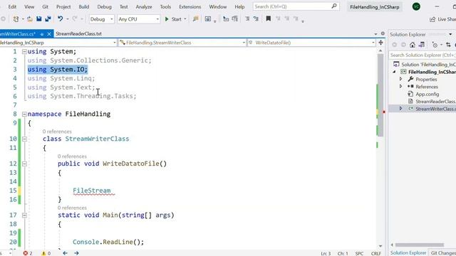
Task: Select the Solution Explorer bottom tab
Action: pyautogui.click(x=408, y=253)
